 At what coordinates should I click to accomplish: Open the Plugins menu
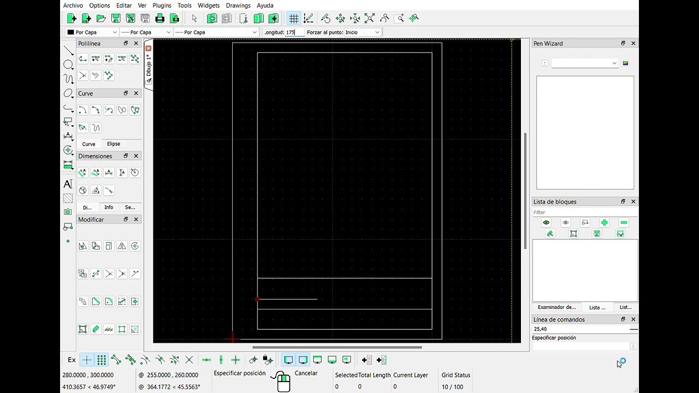162,5
